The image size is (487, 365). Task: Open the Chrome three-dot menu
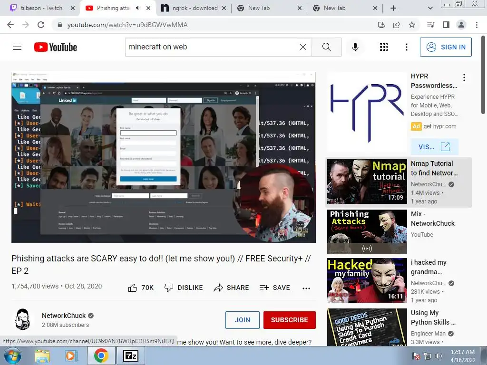477,25
